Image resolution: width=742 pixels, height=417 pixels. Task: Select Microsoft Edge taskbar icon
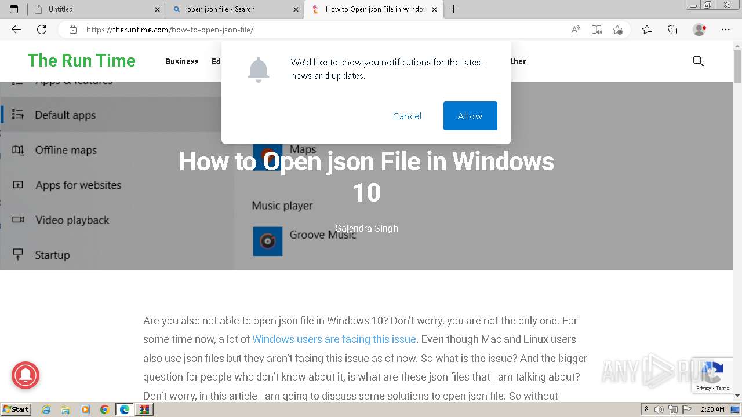(x=125, y=409)
